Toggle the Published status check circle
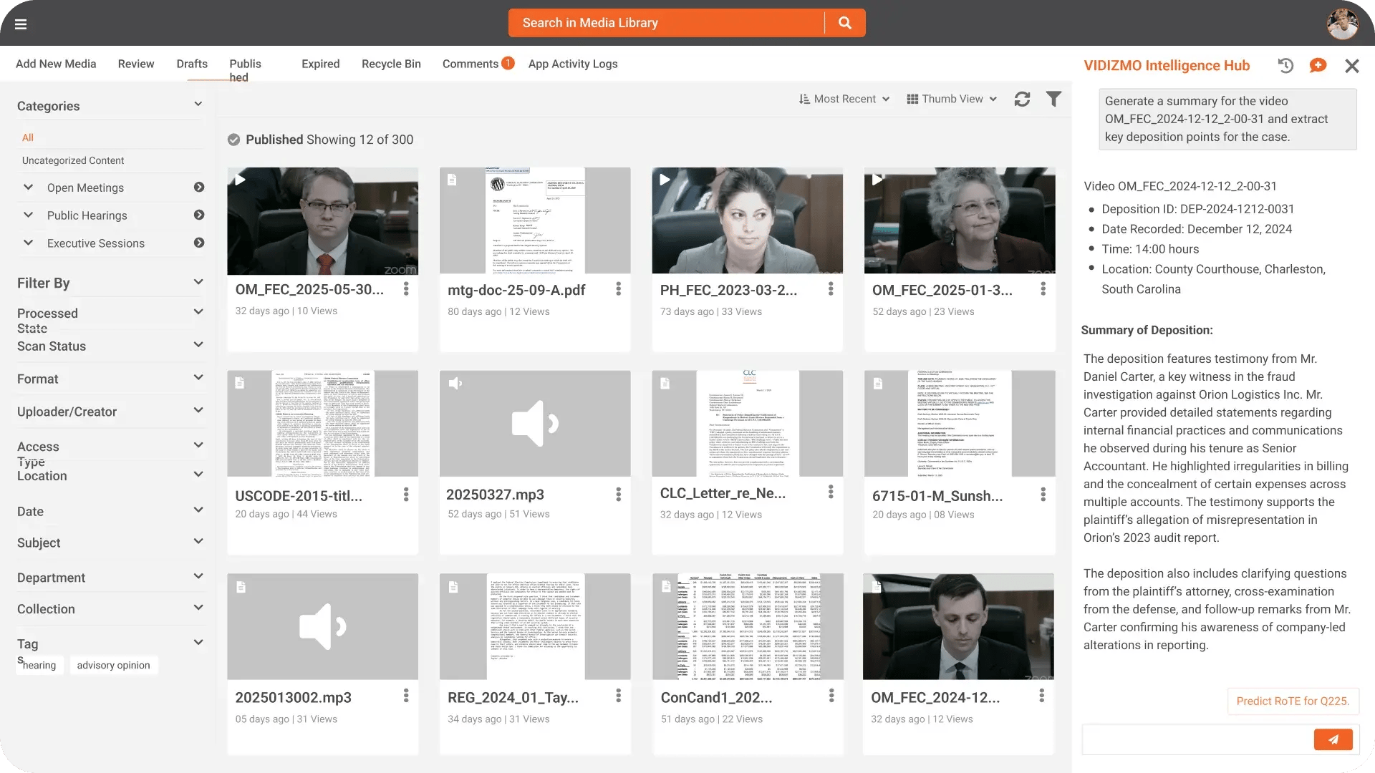 pyautogui.click(x=233, y=140)
